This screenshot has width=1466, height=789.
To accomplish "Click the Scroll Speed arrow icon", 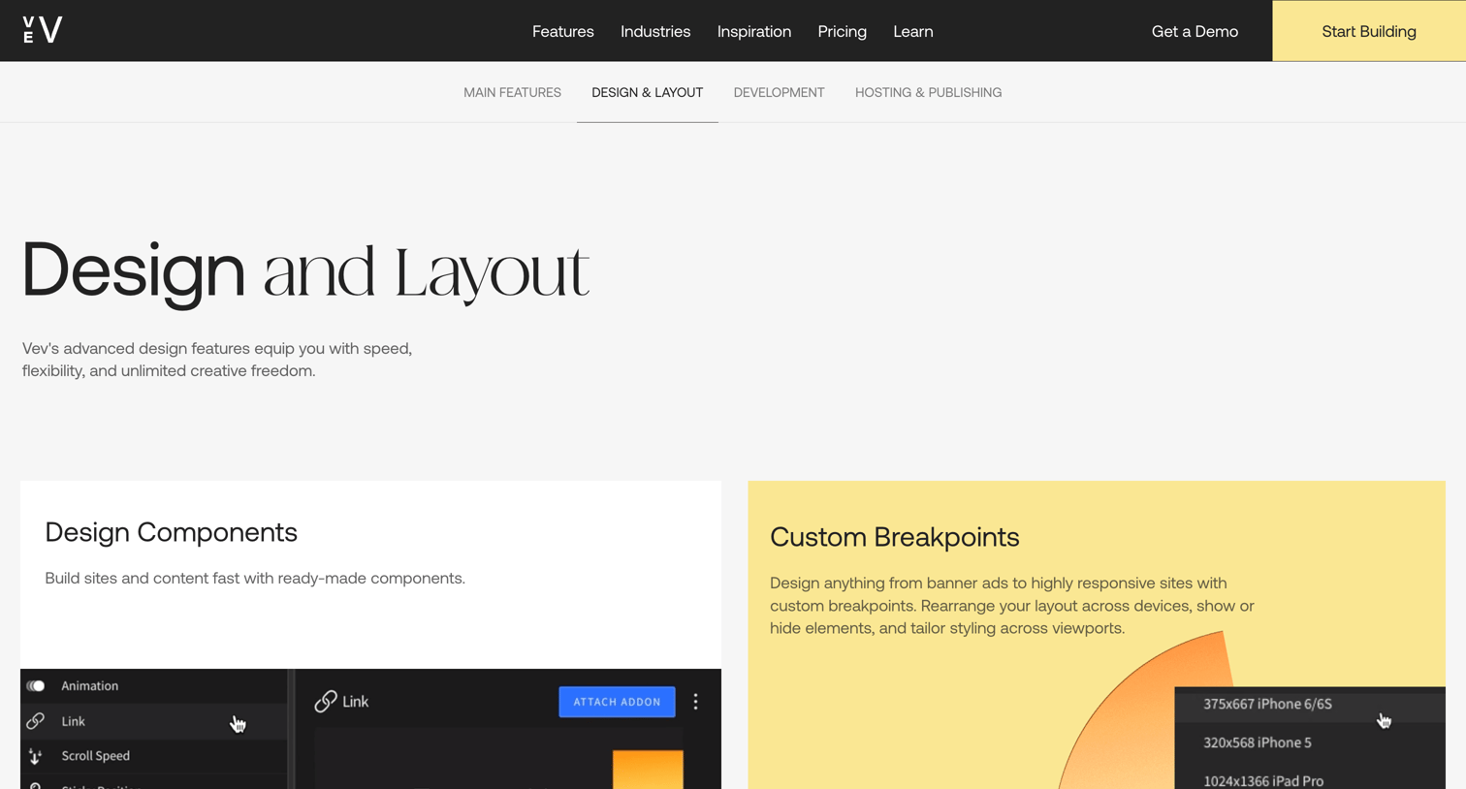I will click(36, 756).
